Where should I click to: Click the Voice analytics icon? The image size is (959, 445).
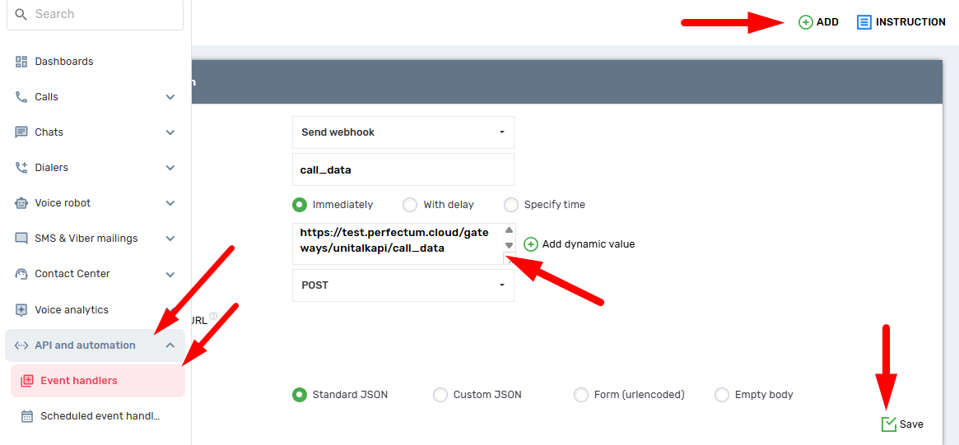coord(21,310)
